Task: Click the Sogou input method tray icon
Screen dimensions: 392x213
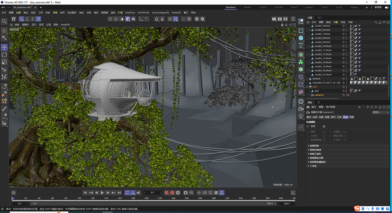Action: [357, 208]
